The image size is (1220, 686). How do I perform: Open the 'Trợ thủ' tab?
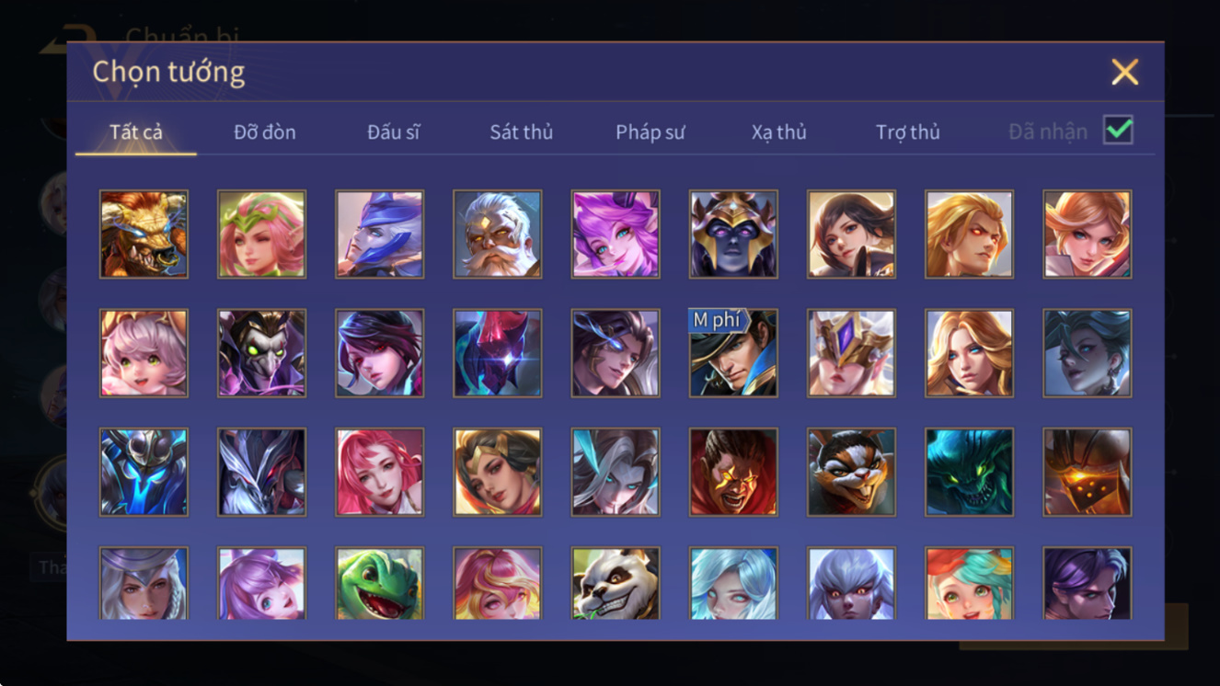coord(908,132)
